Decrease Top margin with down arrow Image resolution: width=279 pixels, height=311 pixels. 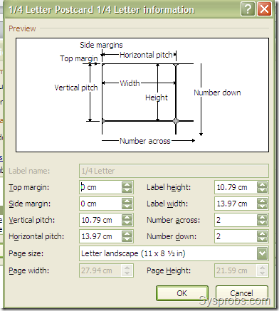point(127,190)
